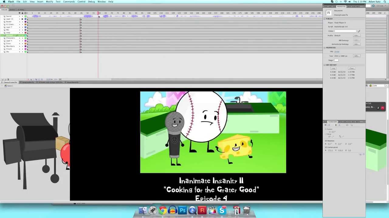
Task: Open the Window menu
Action: coord(102,2)
